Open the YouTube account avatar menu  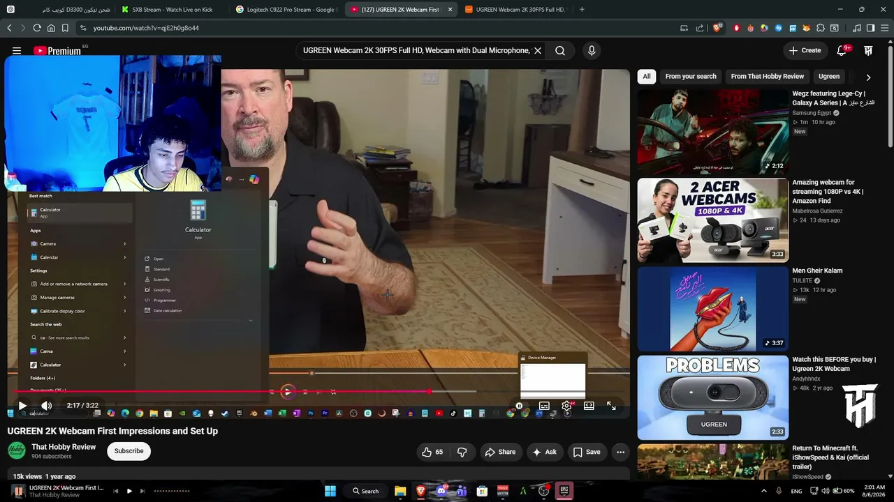(868, 50)
